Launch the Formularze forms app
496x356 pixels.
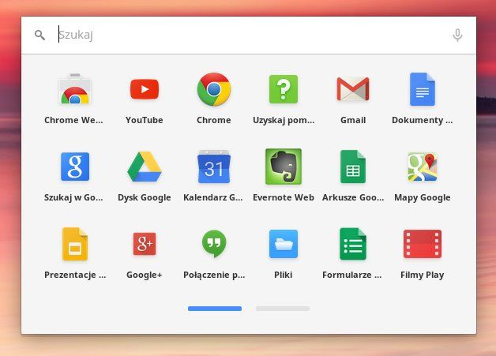point(353,244)
